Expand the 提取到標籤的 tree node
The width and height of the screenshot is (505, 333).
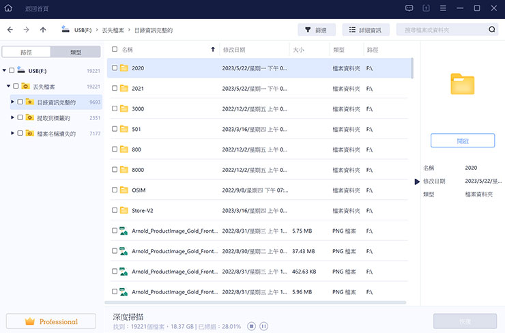(x=12, y=117)
